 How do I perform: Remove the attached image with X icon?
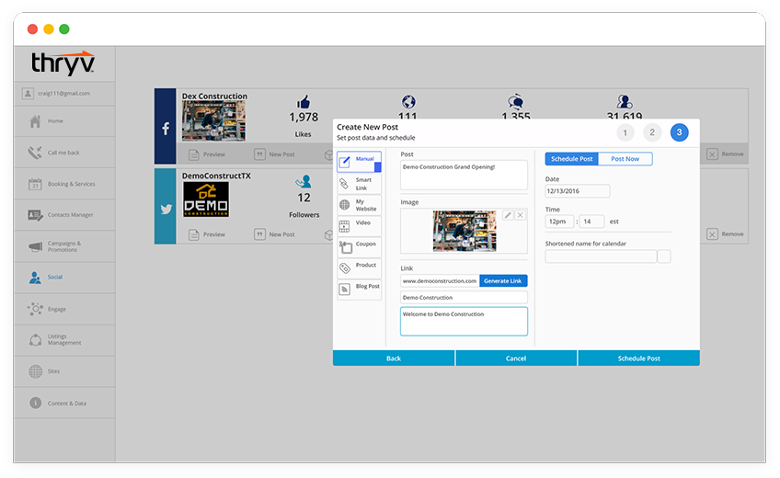(x=520, y=215)
